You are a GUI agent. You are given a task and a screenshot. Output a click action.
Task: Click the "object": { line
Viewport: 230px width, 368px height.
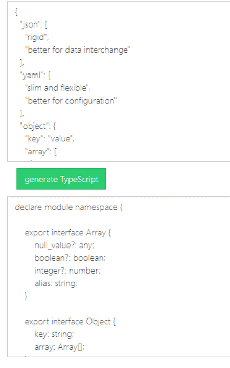(38, 126)
